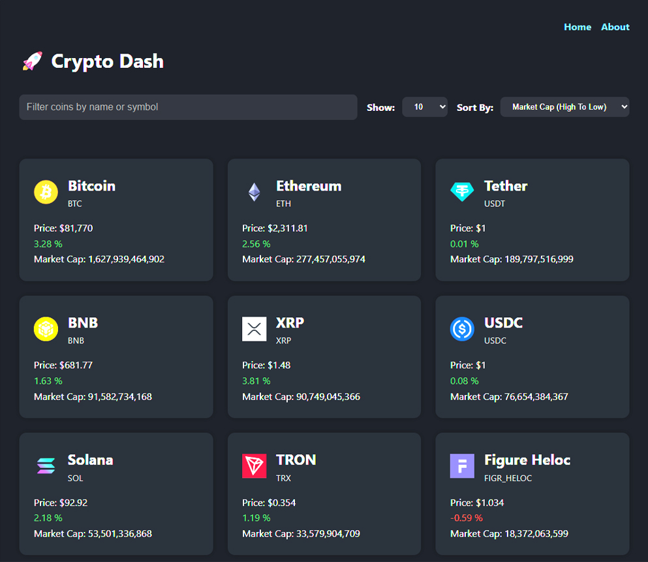Click the Bitcoin coin icon
The width and height of the screenshot is (648, 562).
click(x=46, y=192)
